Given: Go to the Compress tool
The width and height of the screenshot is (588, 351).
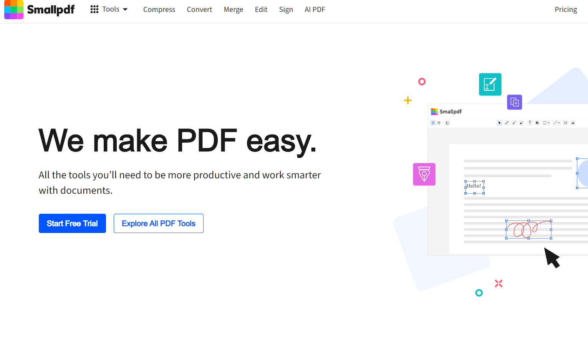Looking at the screenshot, I should tap(159, 10).
